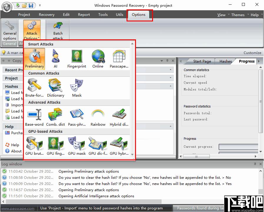Choose the Fingerprint attack

point(77,59)
